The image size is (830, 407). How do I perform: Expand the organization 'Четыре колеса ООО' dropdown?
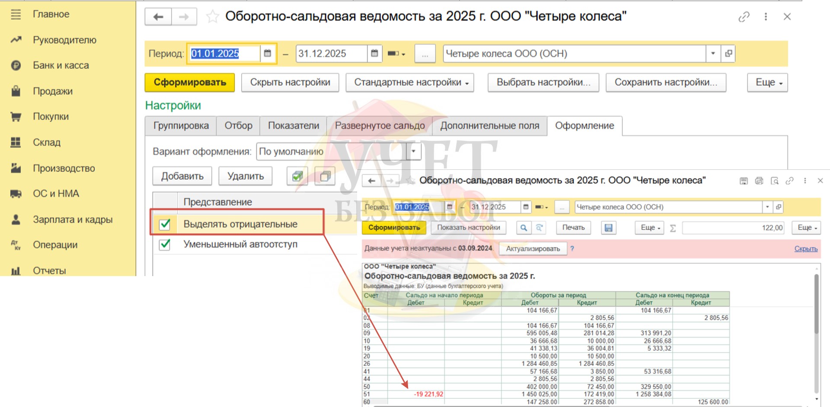click(x=713, y=54)
